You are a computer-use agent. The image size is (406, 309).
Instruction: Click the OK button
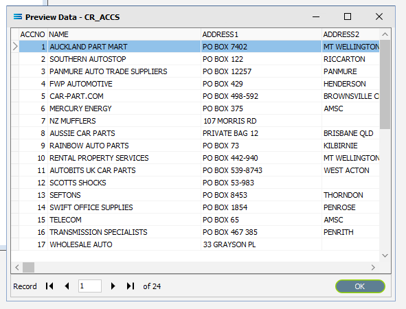click(360, 286)
